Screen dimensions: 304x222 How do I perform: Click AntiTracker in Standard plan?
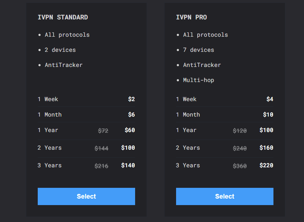click(x=64, y=65)
